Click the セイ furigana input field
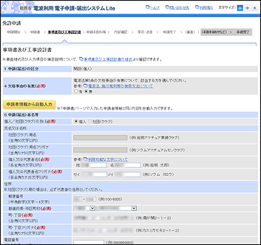The image size is (261, 245). 93,175
